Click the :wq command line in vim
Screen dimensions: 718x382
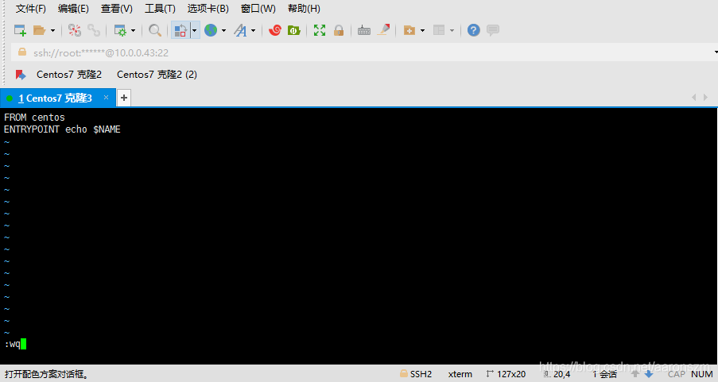15,344
